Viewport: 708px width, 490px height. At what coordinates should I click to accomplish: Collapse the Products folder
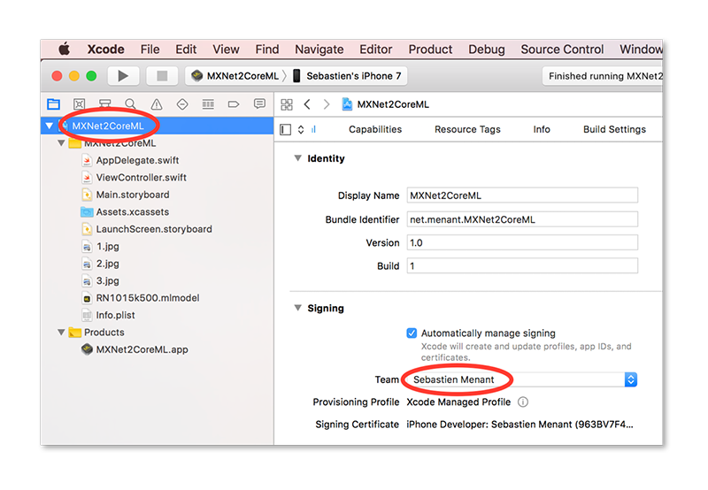[61, 332]
